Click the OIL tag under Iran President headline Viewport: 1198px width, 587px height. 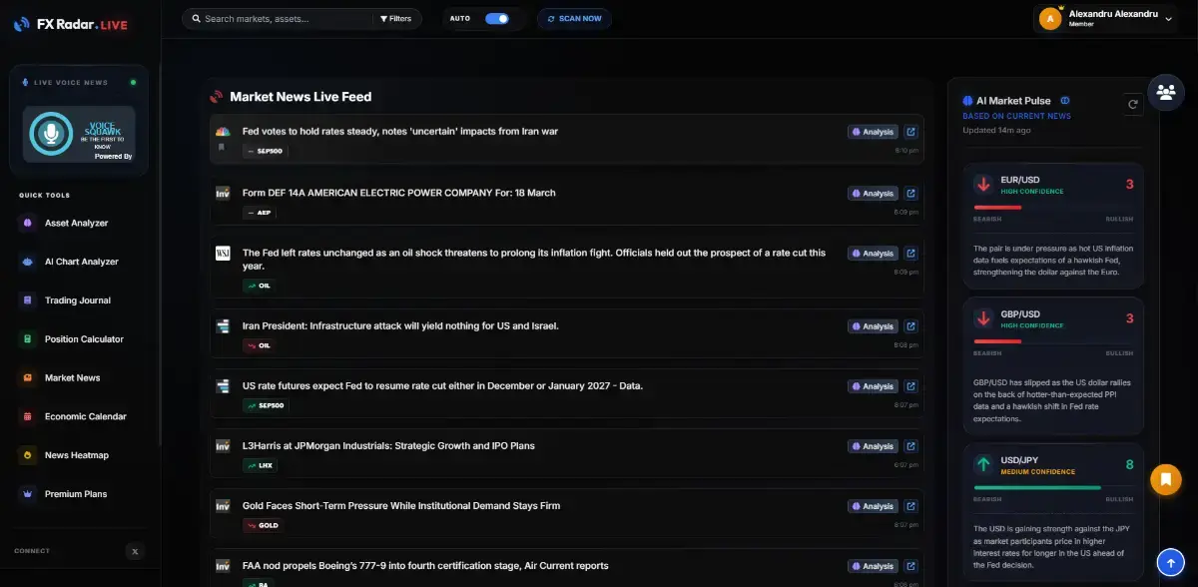(259, 345)
